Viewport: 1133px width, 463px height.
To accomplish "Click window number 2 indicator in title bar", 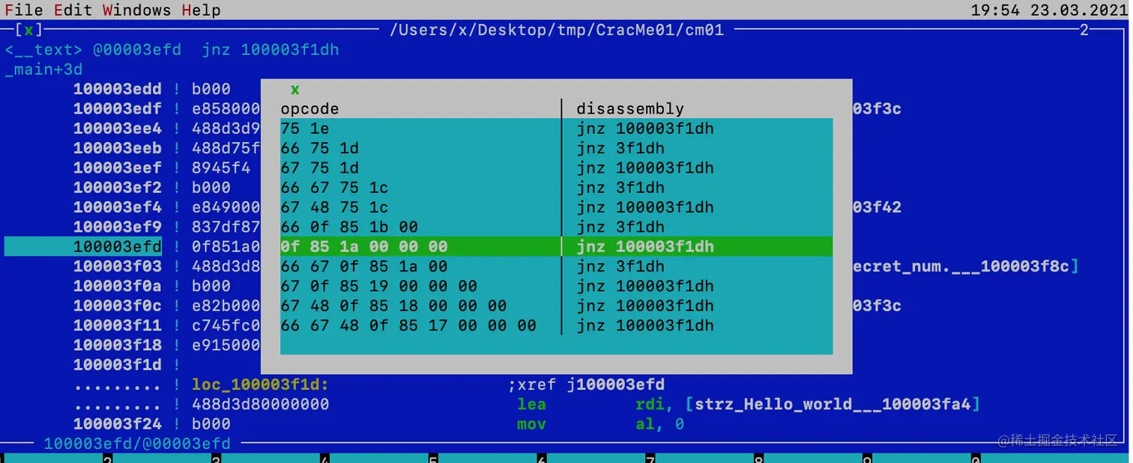I will click(x=1084, y=30).
